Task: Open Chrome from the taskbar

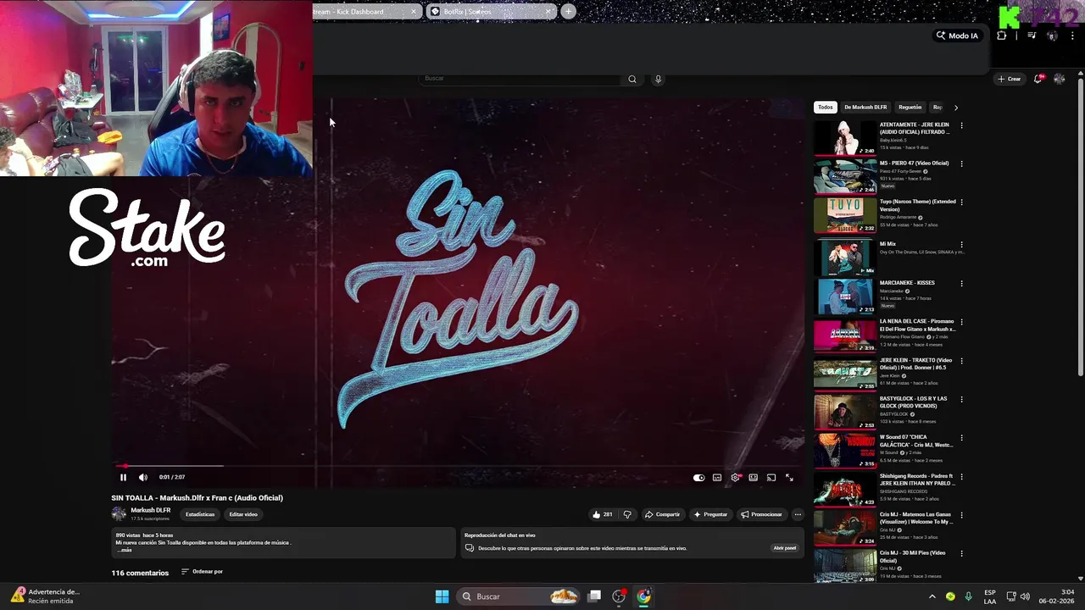Action: point(643,596)
